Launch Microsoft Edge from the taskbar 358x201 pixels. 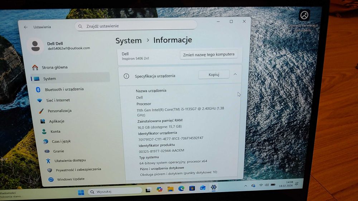(x=181, y=188)
